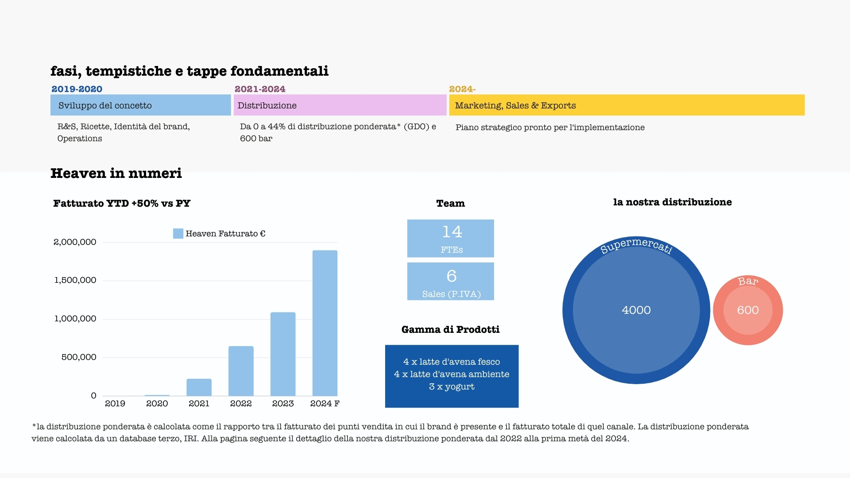Click the yellow 'Marketing, Sales & Exports' bar
The image size is (850, 478).
(x=627, y=105)
